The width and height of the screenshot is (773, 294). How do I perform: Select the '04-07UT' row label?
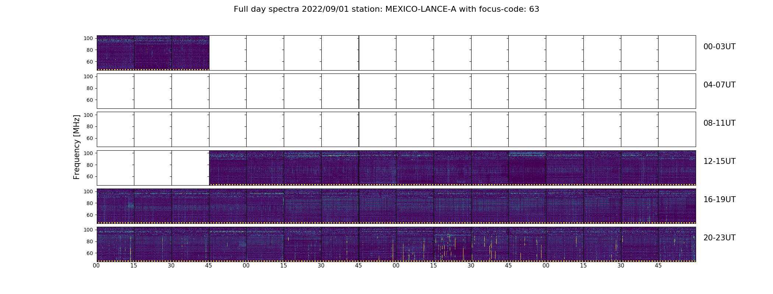coord(719,85)
